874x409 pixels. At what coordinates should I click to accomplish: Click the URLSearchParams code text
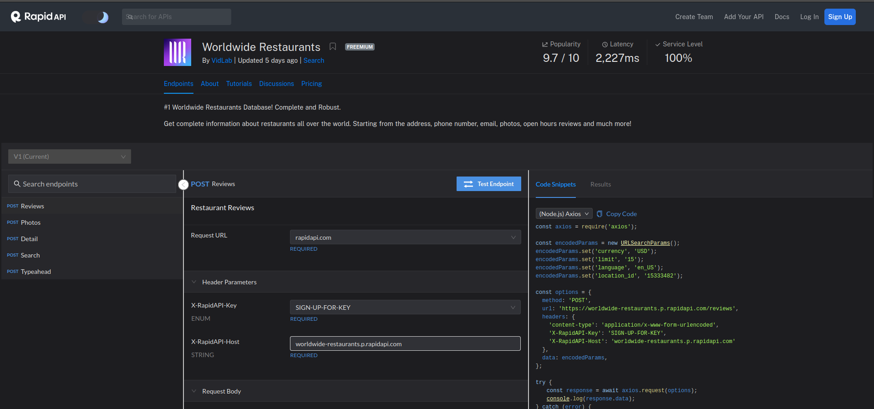[x=645, y=243]
